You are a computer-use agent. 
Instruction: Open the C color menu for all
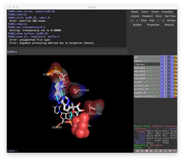pos(175,57)
